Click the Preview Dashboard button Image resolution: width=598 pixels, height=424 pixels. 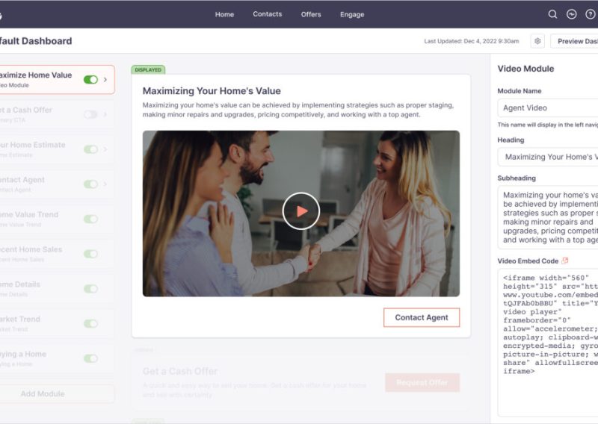tap(576, 41)
